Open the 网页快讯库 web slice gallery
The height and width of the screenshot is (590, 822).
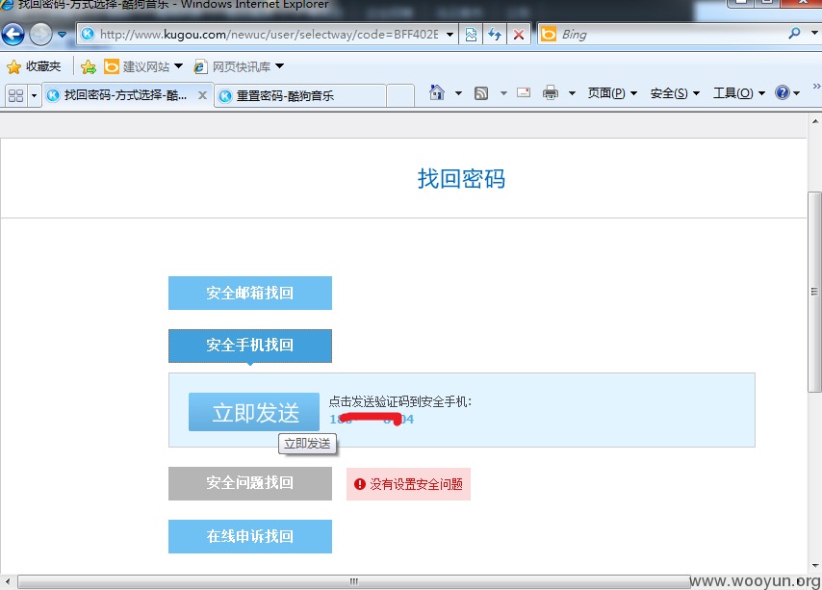pos(232,66)
